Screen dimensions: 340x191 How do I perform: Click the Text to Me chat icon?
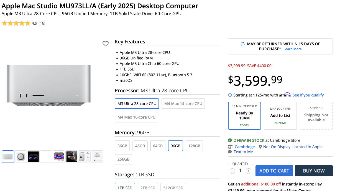pyautogui.click(x=230, y=152)
